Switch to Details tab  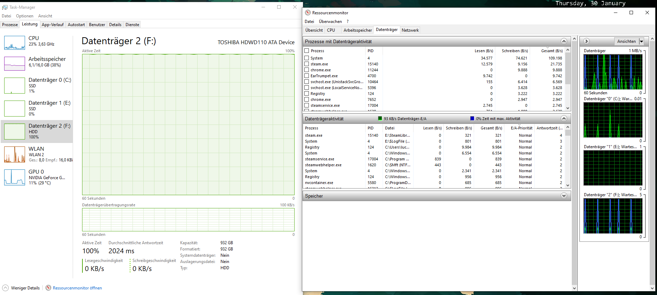[115, 24]
